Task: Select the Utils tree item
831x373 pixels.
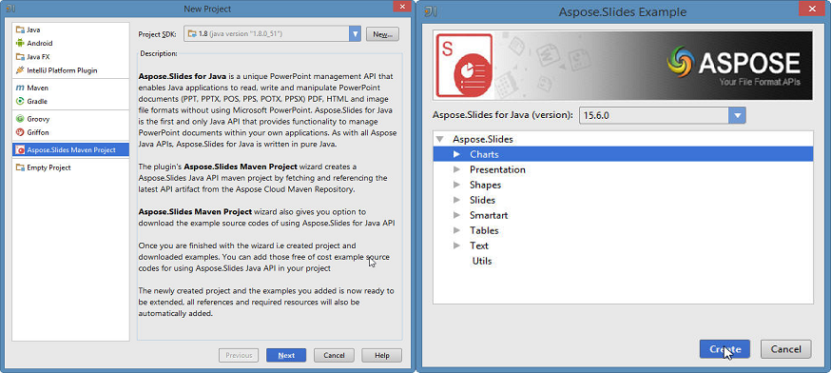Action: point(482,261)
